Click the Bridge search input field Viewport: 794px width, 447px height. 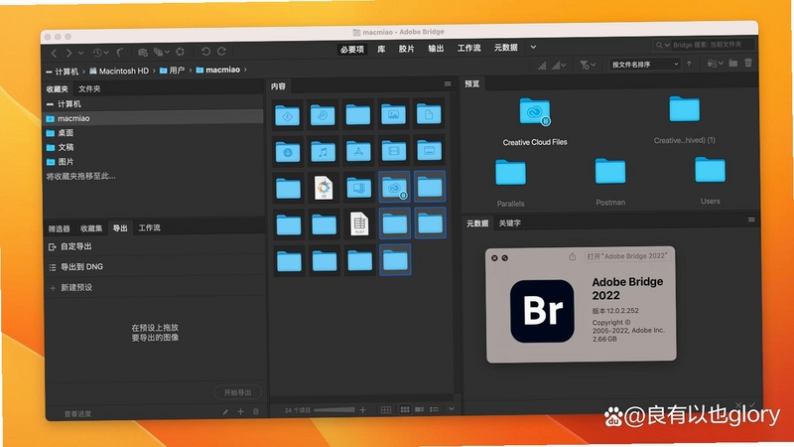point(713,45)
